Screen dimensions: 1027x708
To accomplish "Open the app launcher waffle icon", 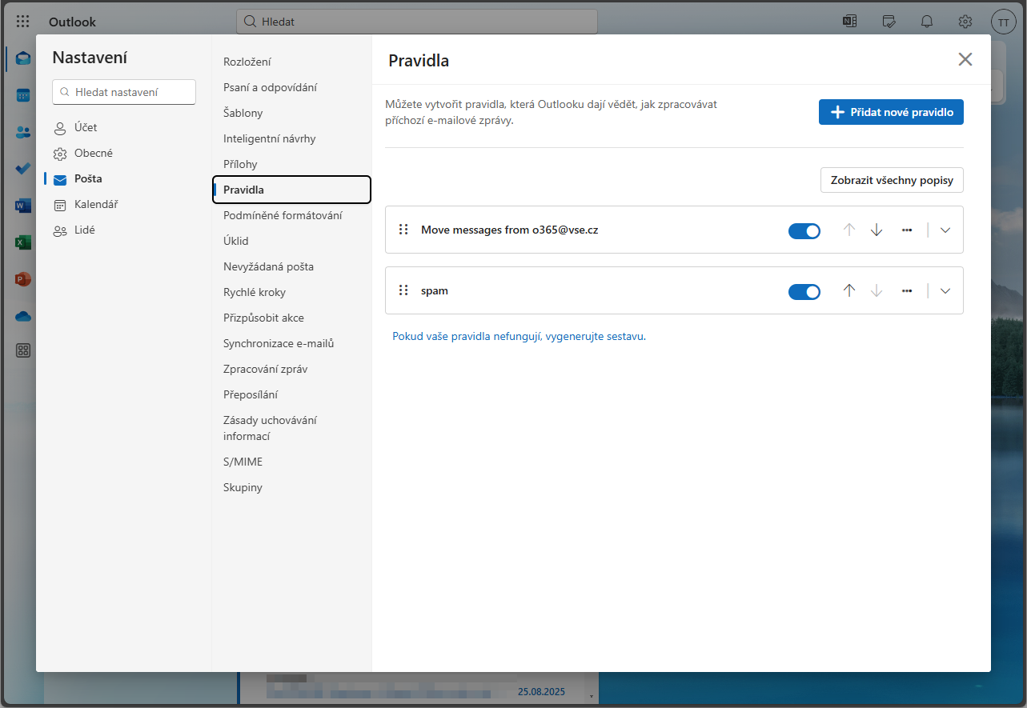I will coord(23,22).
